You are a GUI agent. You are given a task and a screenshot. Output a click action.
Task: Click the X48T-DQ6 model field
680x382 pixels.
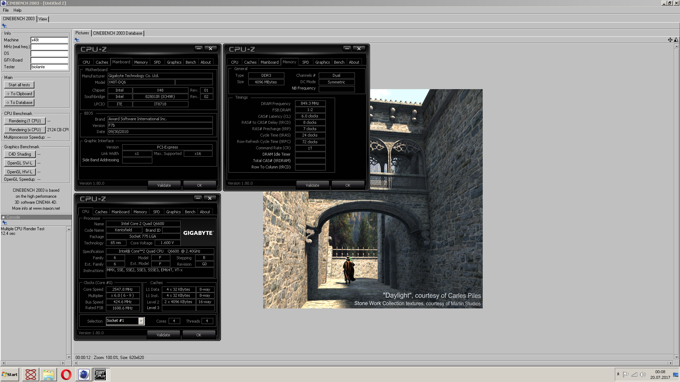coord(141,82)
